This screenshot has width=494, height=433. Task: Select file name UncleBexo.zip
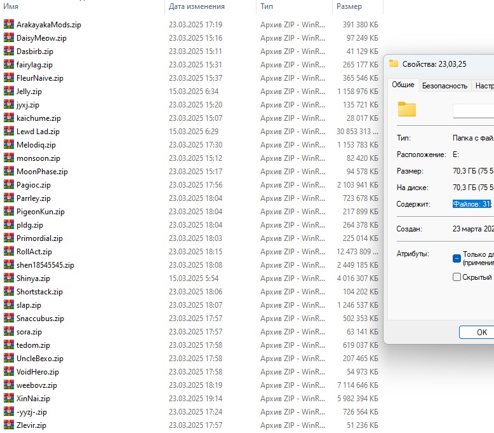point(40,358)
